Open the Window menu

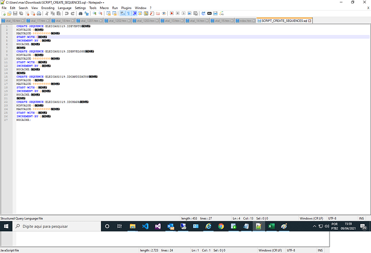140,8
